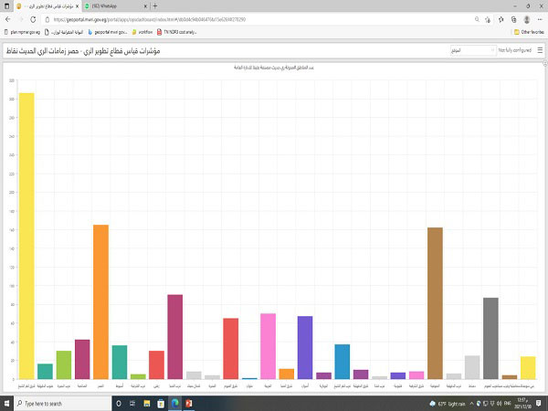
Task: Open the dashboard hamburger menu
Action: [540, 49]
